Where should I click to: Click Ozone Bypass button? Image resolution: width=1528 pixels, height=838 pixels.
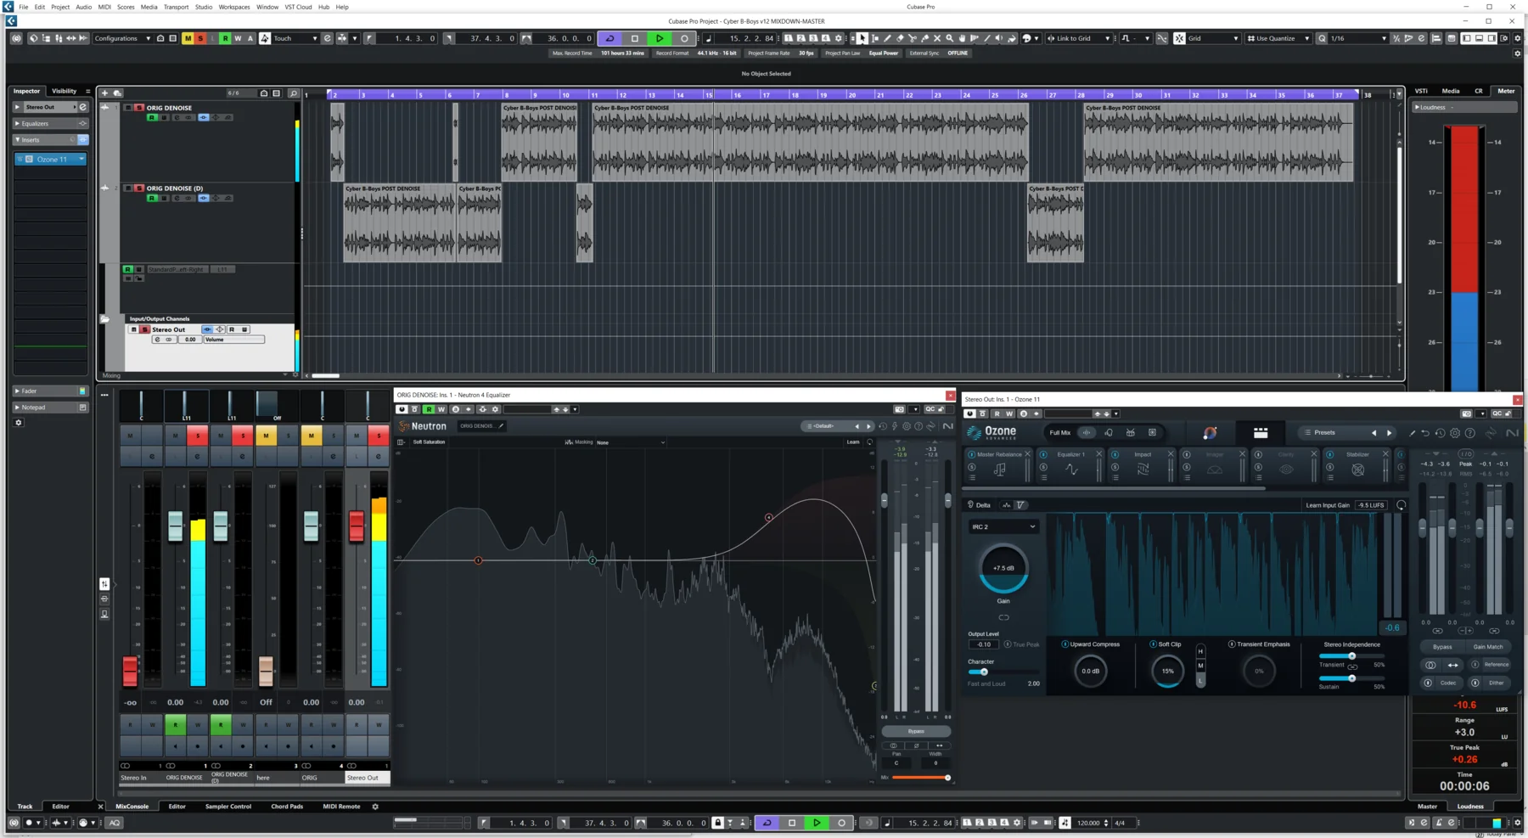(x=1442, y=647)
